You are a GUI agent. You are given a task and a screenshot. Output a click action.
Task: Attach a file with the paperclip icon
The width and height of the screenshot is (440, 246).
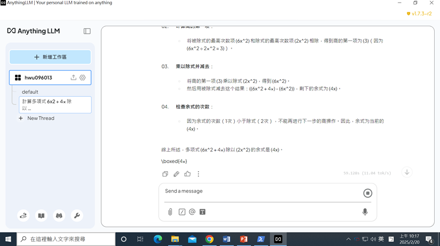[x=170, y=212]
